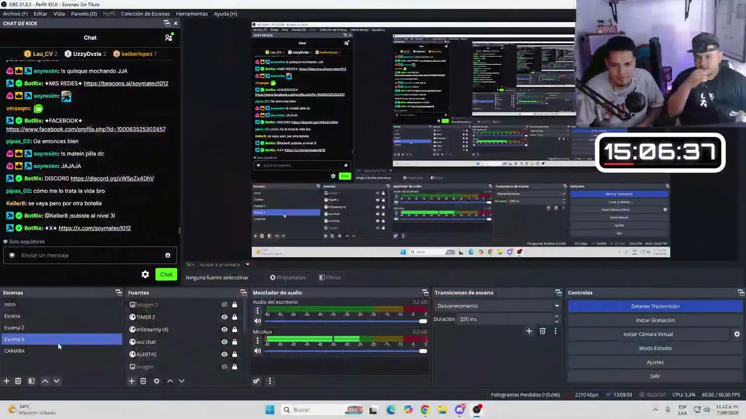Viewport: 746px width, 419px height.
Task: Open advanced audio properties gears icon
Action: tap(256, 381)
